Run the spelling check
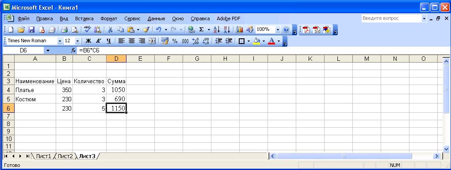The image size is (451, 170). pyautogui.click(x=87, y=30)
